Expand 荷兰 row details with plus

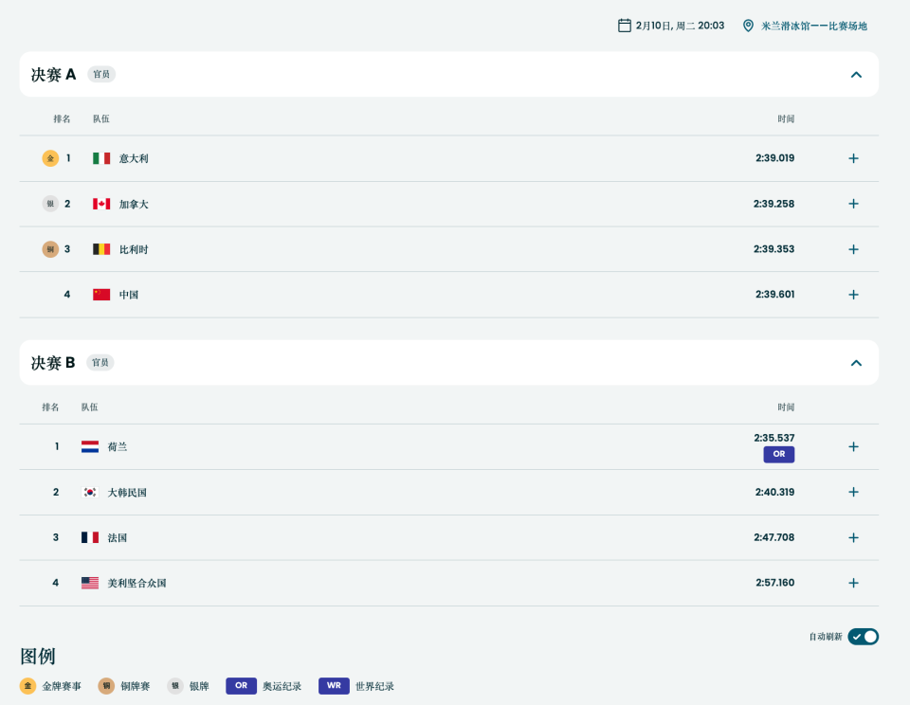pos(853,447)
